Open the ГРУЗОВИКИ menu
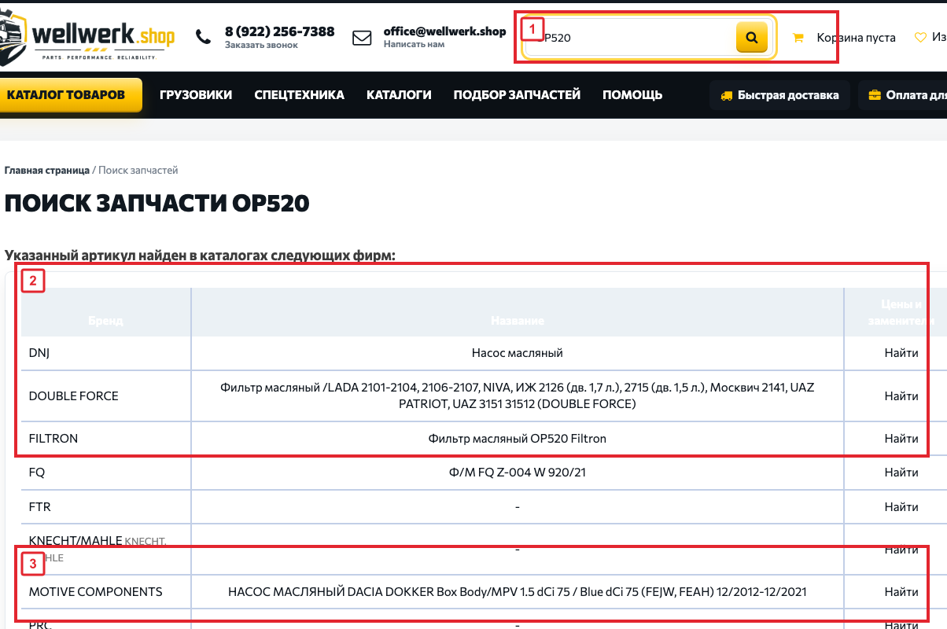 [x=196, y=95]
